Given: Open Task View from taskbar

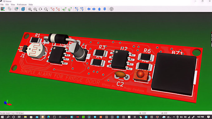Looking at the screenshot, I should tap(19, 117).
